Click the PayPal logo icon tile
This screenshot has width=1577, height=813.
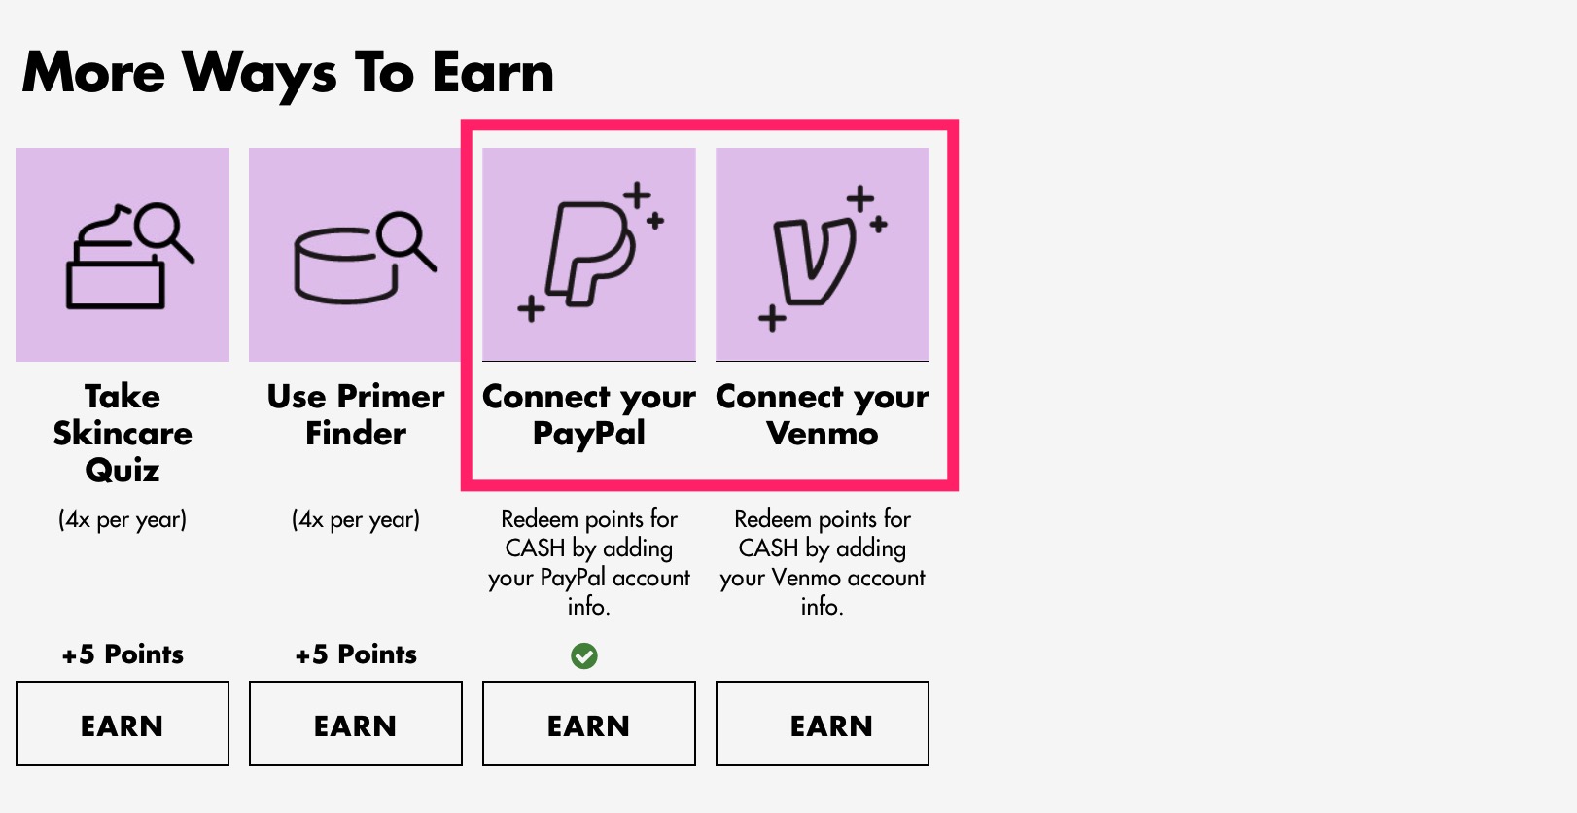click(x=589, y=255)
